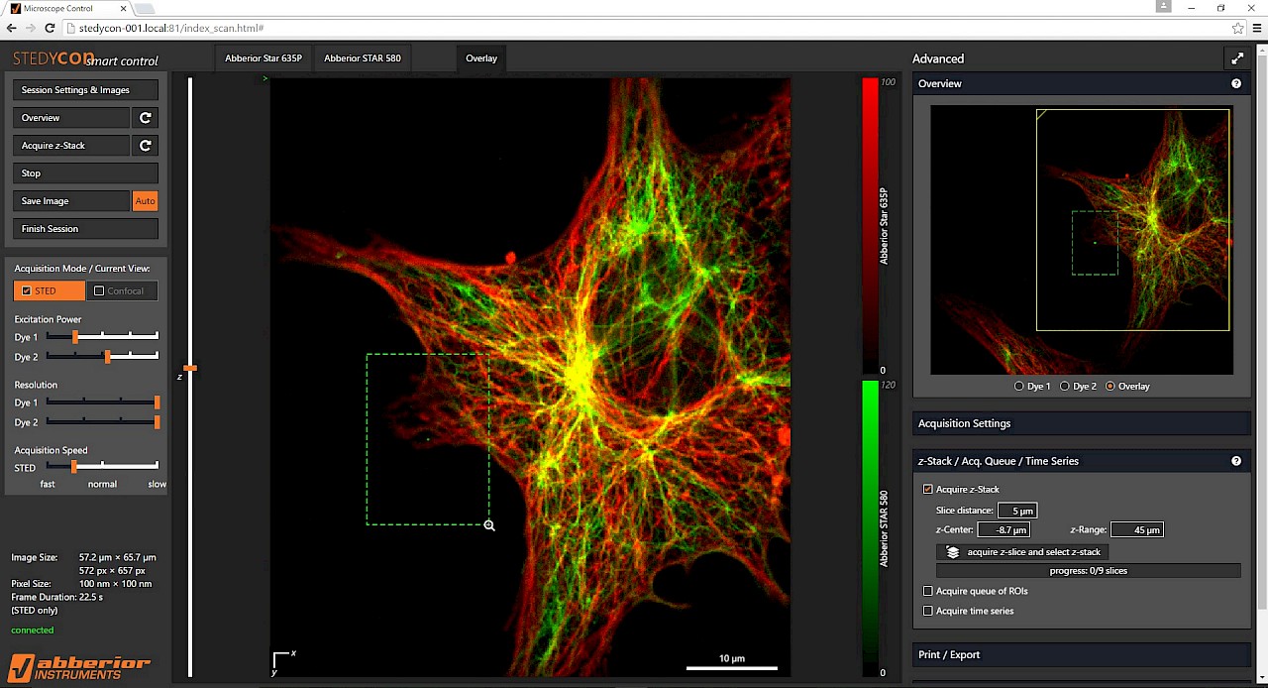This screenshot has width=1268, height=688.
Task: Click the red Abberior Star 635P color bar
Action: (x=870, y=226)
